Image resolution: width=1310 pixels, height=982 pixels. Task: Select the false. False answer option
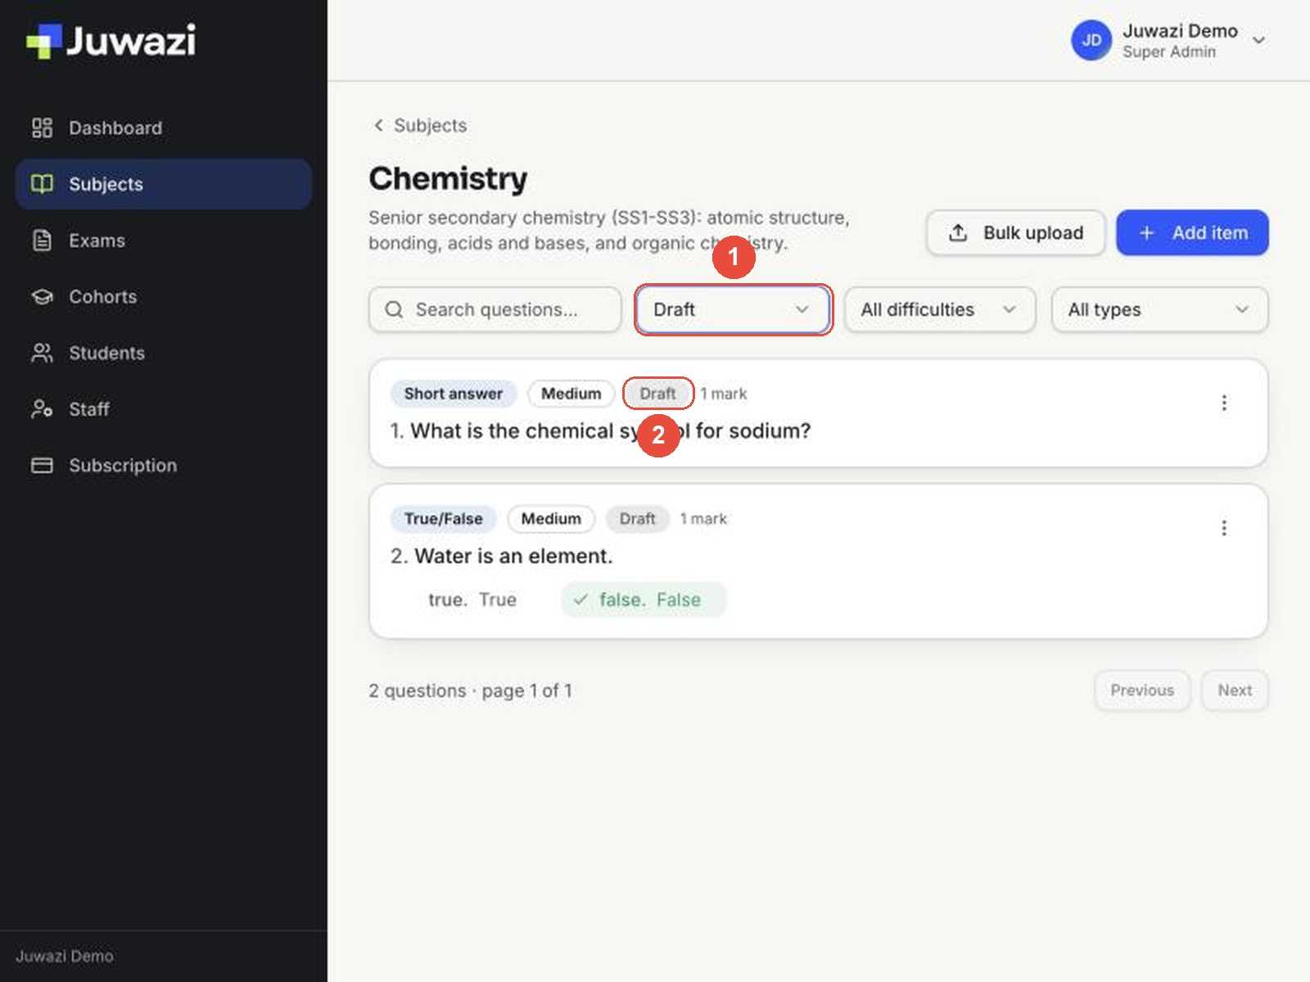point(644,600)
